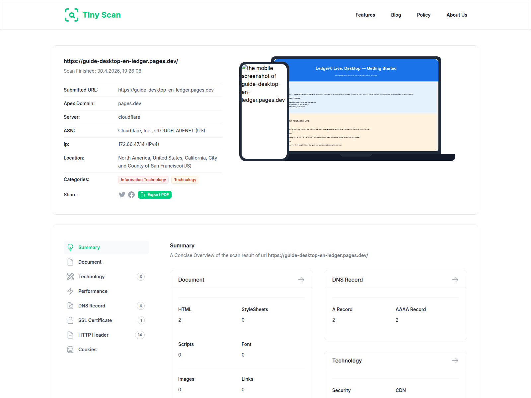Click the SSL Certificate lock icon
The height and width of the screenshot is (398, 531).
[x=70, y=320]
